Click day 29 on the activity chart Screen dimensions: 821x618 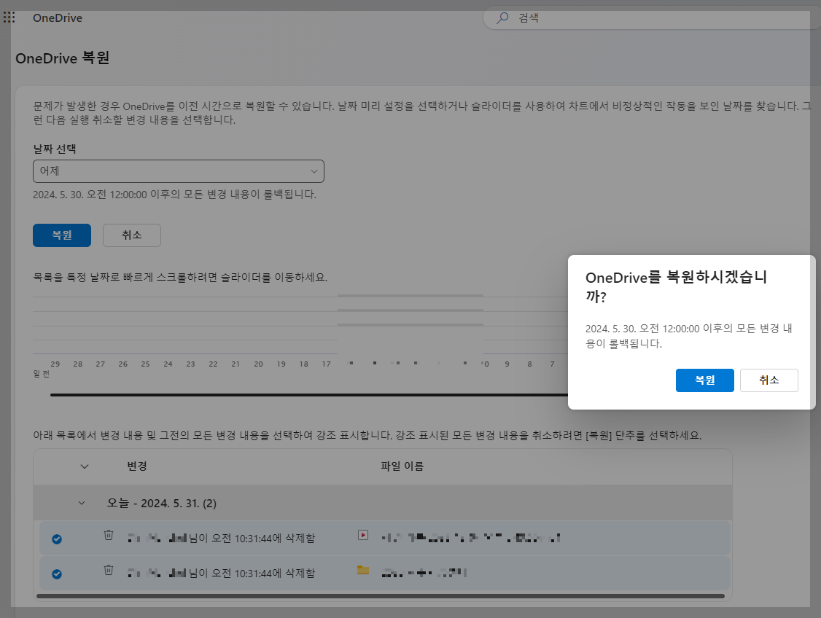pos(55,364)
